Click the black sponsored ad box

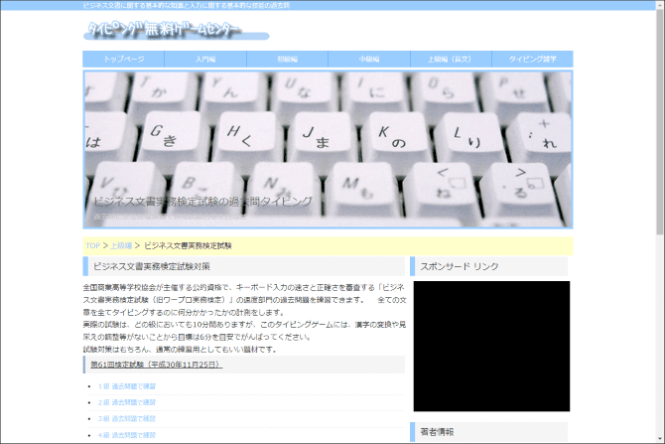(491, 346)
